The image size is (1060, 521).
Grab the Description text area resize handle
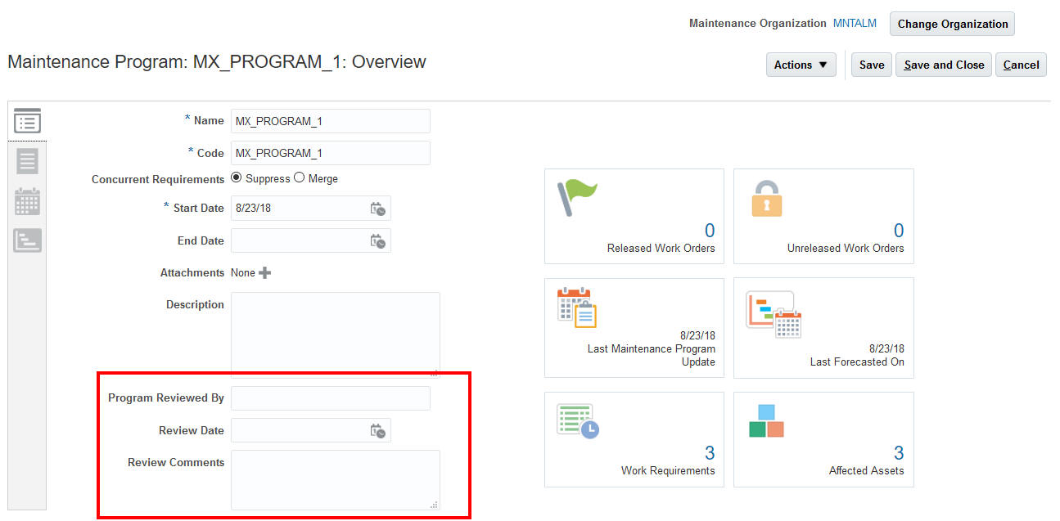pyautogui.click(x=435, y=372)
